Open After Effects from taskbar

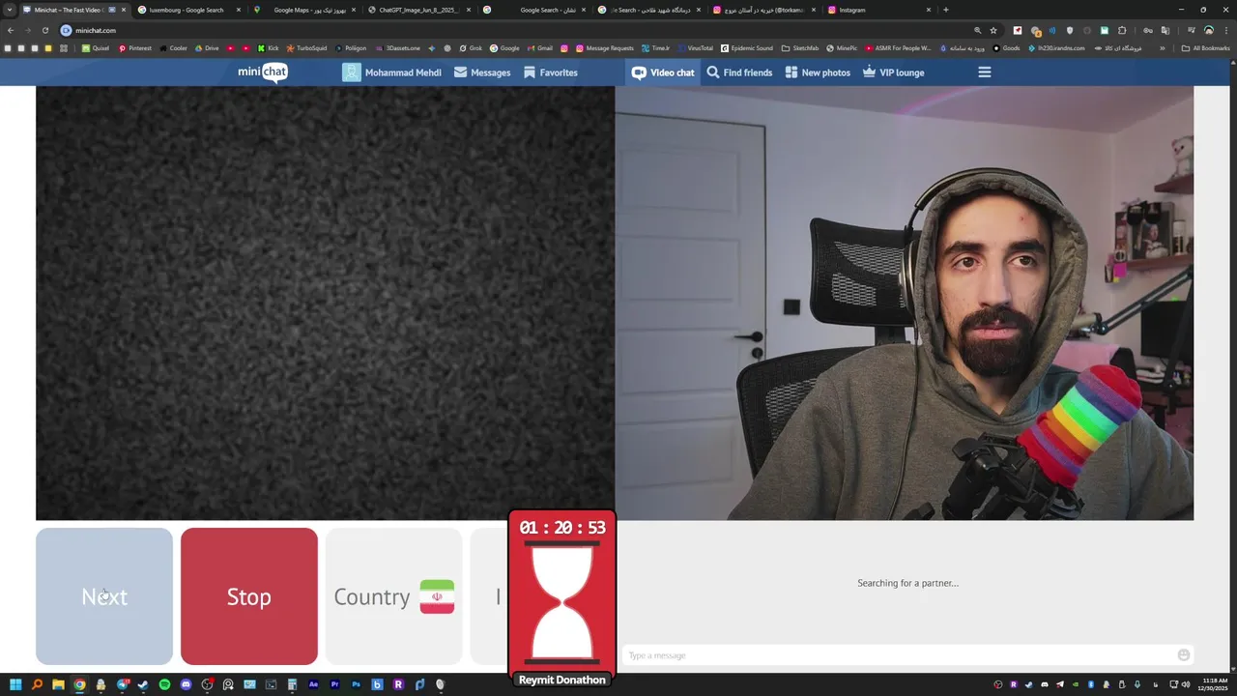[313, 685]
